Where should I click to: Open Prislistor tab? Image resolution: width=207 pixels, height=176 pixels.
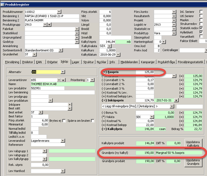point(28,62)
